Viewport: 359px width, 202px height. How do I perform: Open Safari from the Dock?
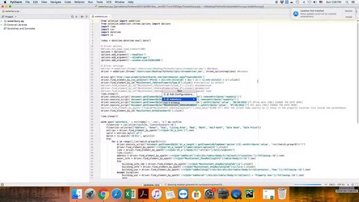click(x=117, y=194)
